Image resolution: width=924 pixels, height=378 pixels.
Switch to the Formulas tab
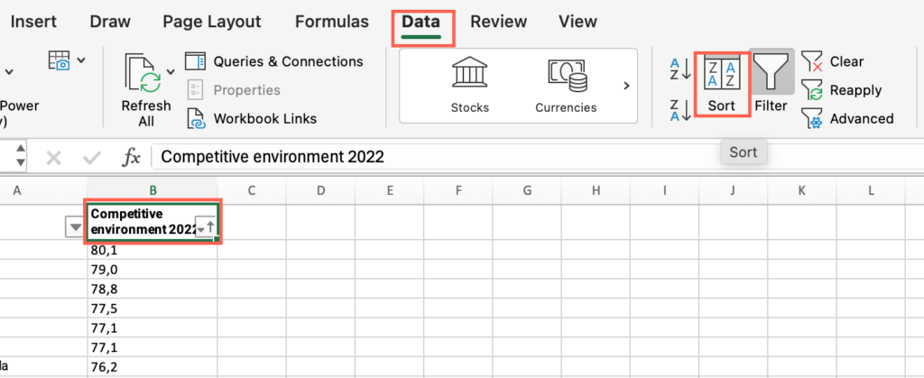[x=332, y=22]
